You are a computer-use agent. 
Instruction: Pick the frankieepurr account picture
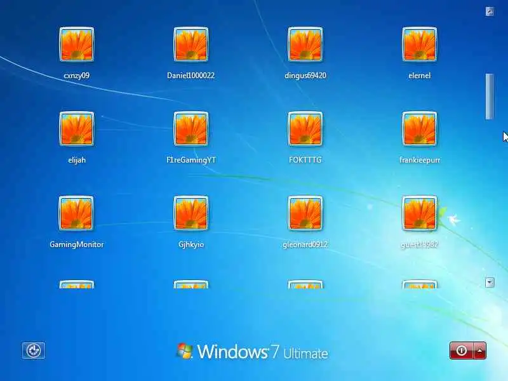(x=420, y=129)
